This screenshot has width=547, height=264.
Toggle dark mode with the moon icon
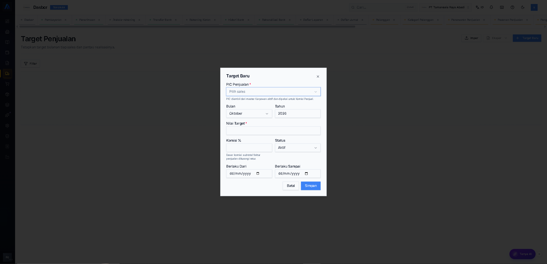tap(523, 7)
